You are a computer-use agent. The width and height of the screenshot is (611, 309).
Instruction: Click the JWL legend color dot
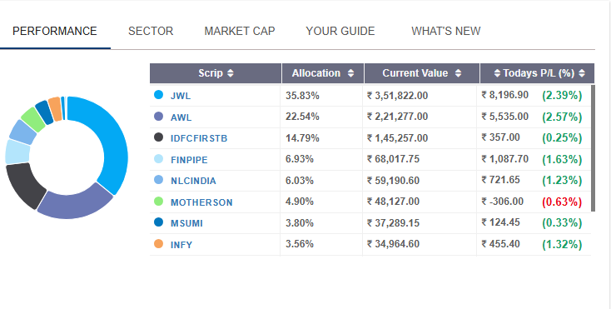click(158, 95)
